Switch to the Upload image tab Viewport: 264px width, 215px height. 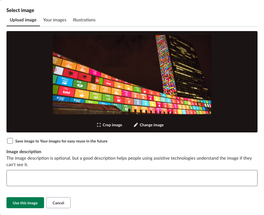pos(23,20)
